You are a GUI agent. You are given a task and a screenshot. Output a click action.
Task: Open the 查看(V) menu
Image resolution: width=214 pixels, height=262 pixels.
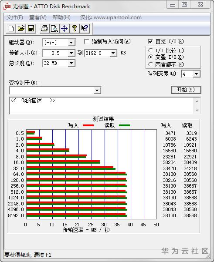(x=38, y=17)
